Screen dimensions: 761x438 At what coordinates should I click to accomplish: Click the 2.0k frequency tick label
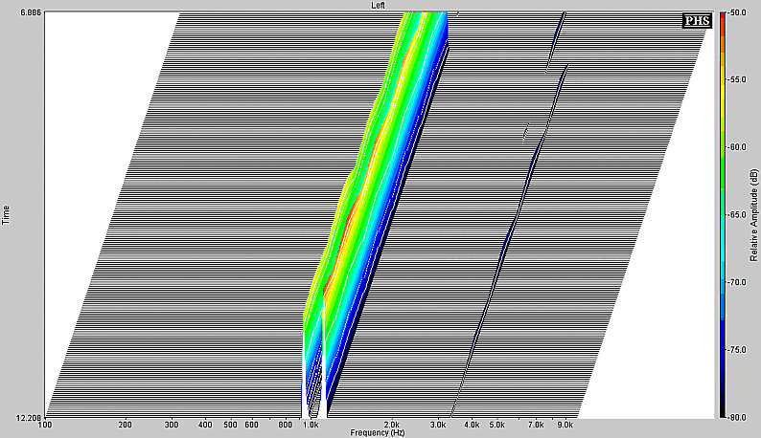pos(390,425)
